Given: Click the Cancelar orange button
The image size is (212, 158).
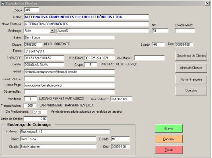Looking at the screenshot, I should point(169,139).
